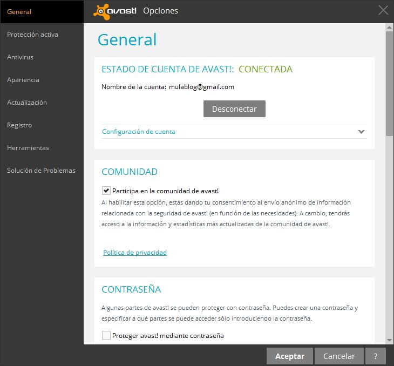The width and height of the screenshot is (394, 366).
Task: Expand Configuración de cuenta section
Action: (x=234, y=132)
